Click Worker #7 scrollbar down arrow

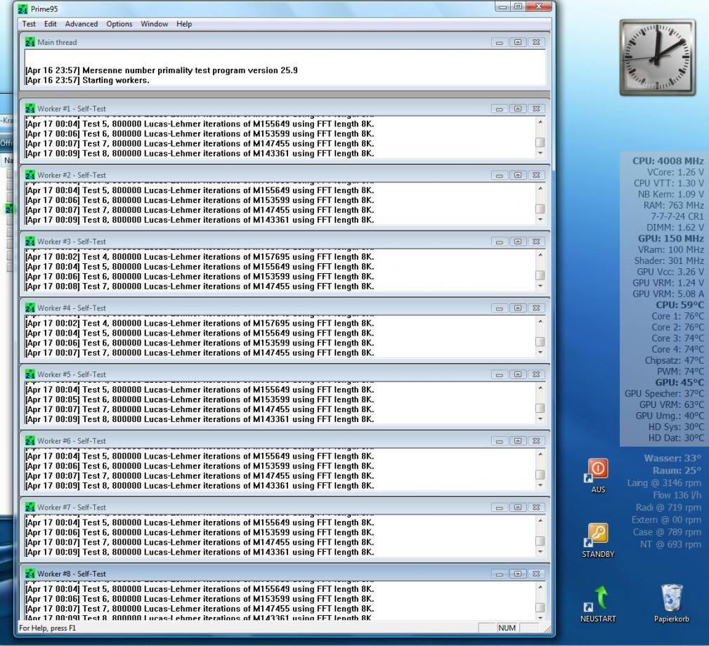pyautogui.click(x=540, y=552)
